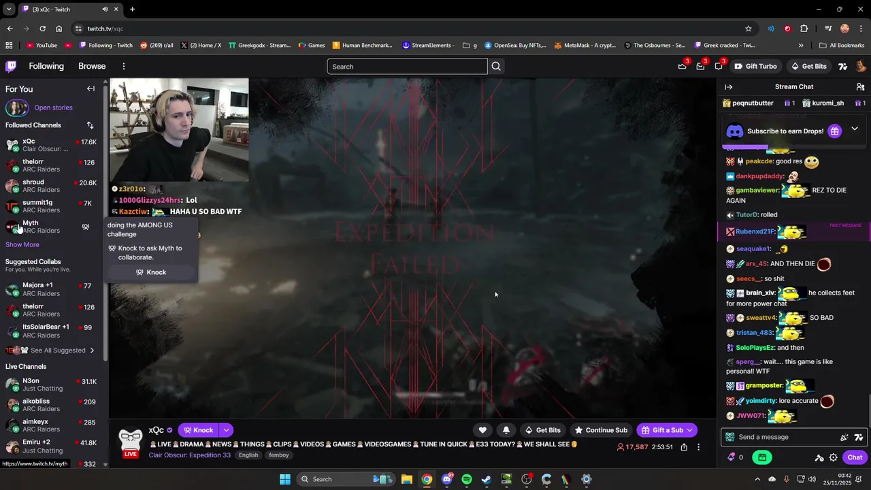Open the Prime loot crown icon
871x490 pixels.
pos(683,66)
